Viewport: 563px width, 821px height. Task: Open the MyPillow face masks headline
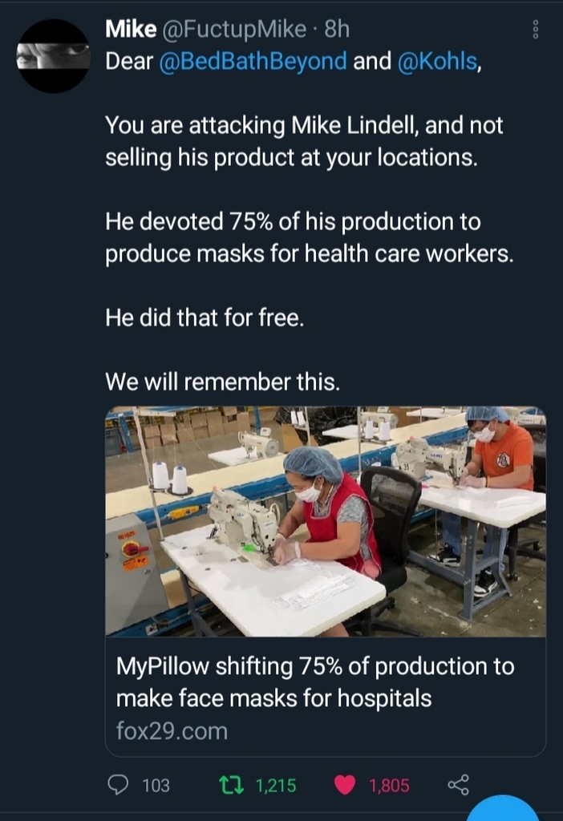(x=315, y=681)
